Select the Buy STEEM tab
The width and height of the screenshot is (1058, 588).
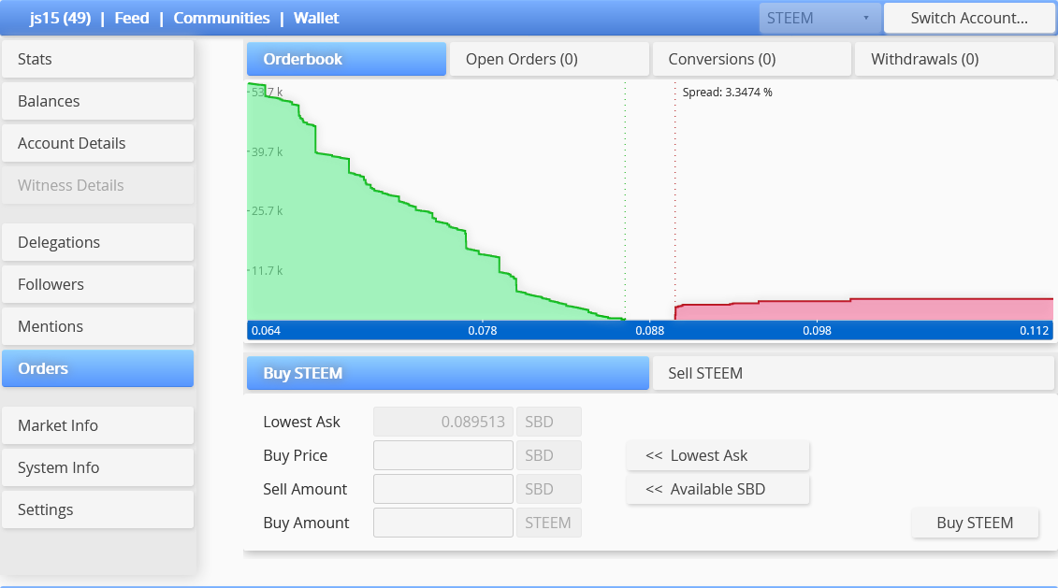[448, 374]
